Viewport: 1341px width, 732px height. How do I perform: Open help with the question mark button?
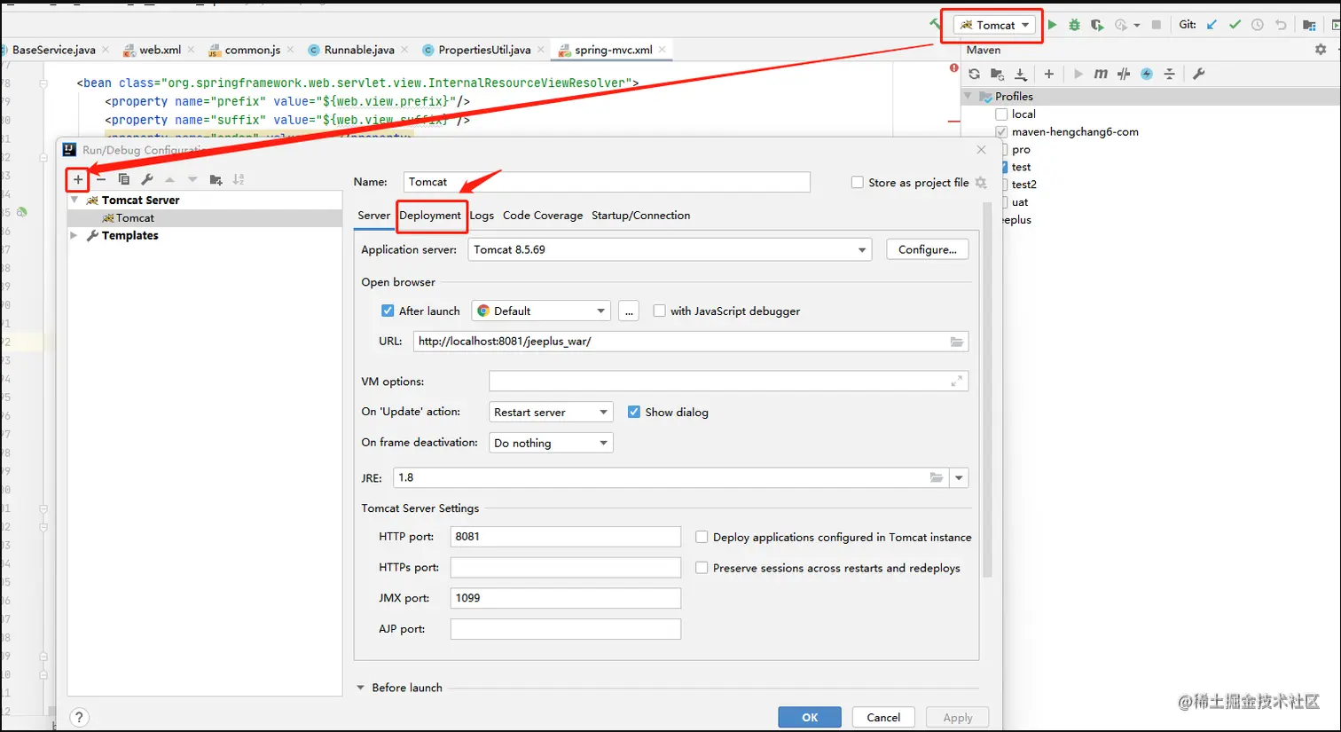click(79, 717)
